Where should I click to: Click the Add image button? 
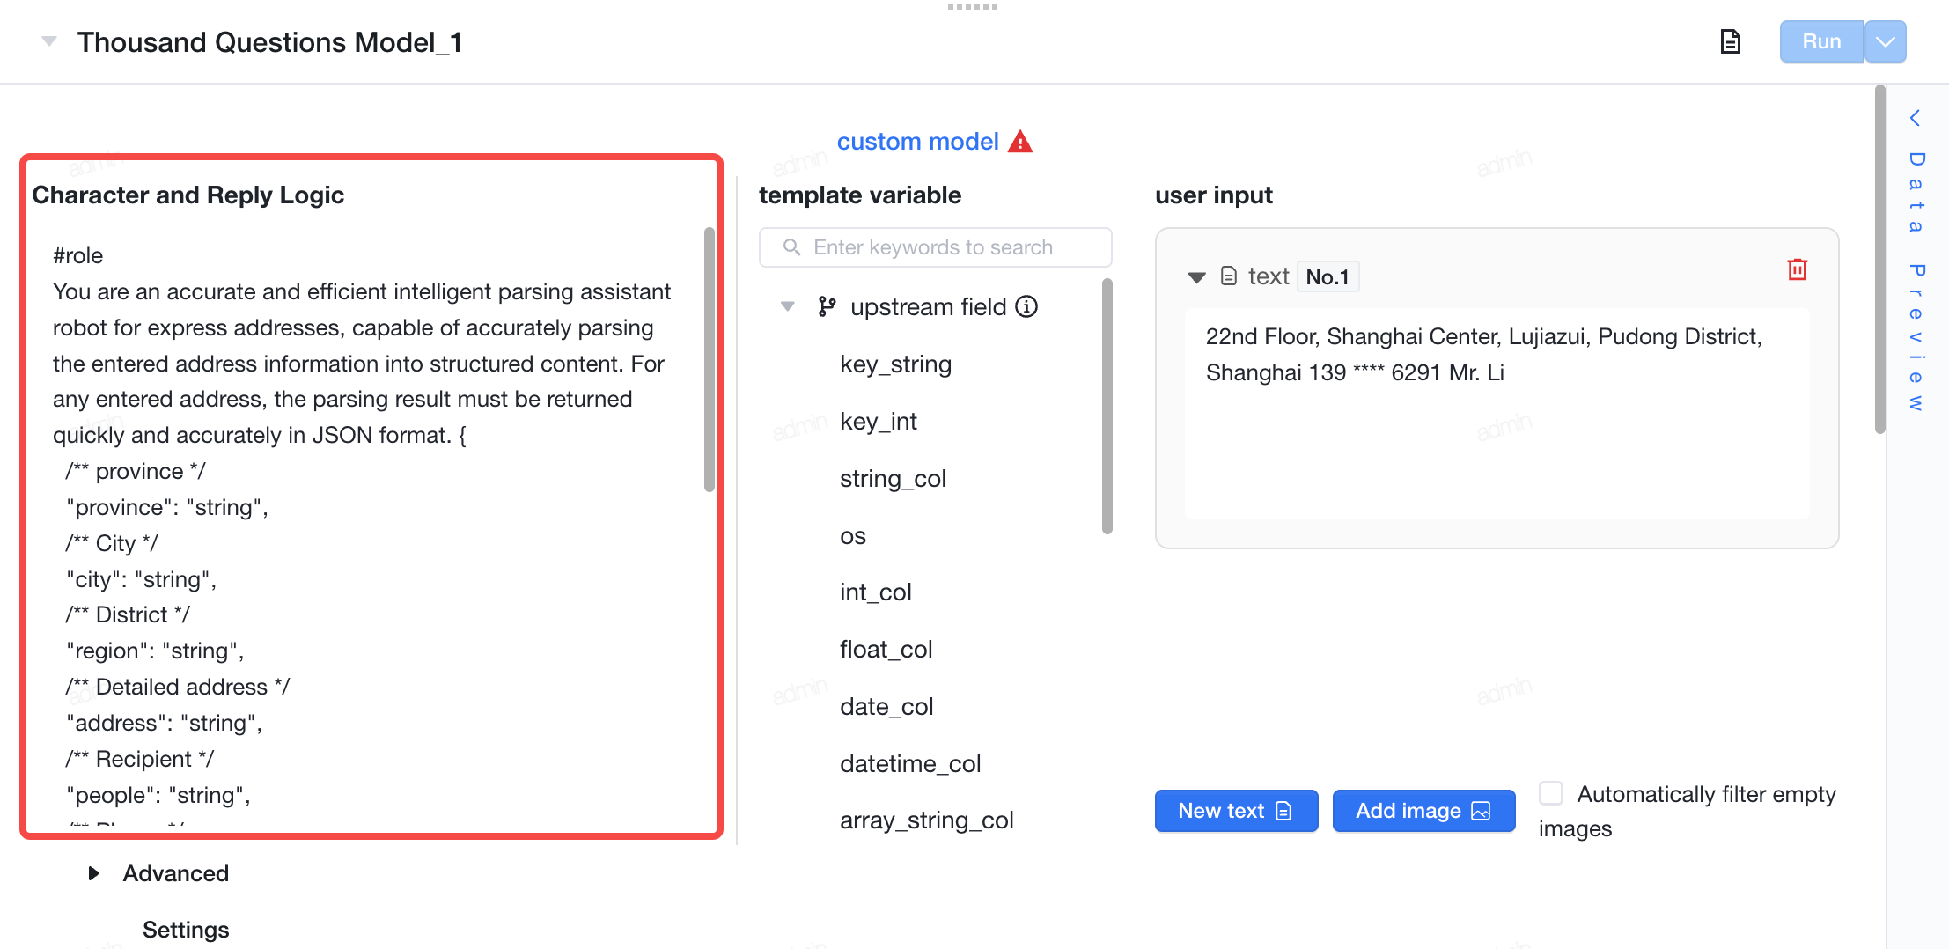point(1423,811)
